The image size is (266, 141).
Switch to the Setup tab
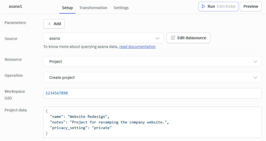[67, 8]
